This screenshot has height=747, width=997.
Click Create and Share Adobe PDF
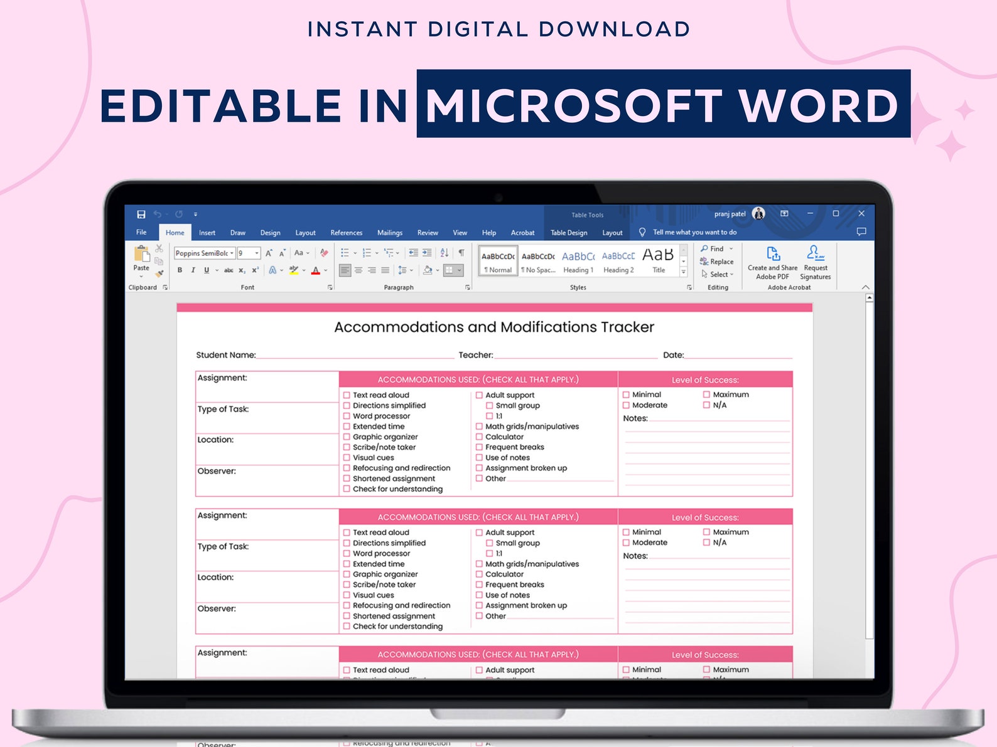coord(773,263)
